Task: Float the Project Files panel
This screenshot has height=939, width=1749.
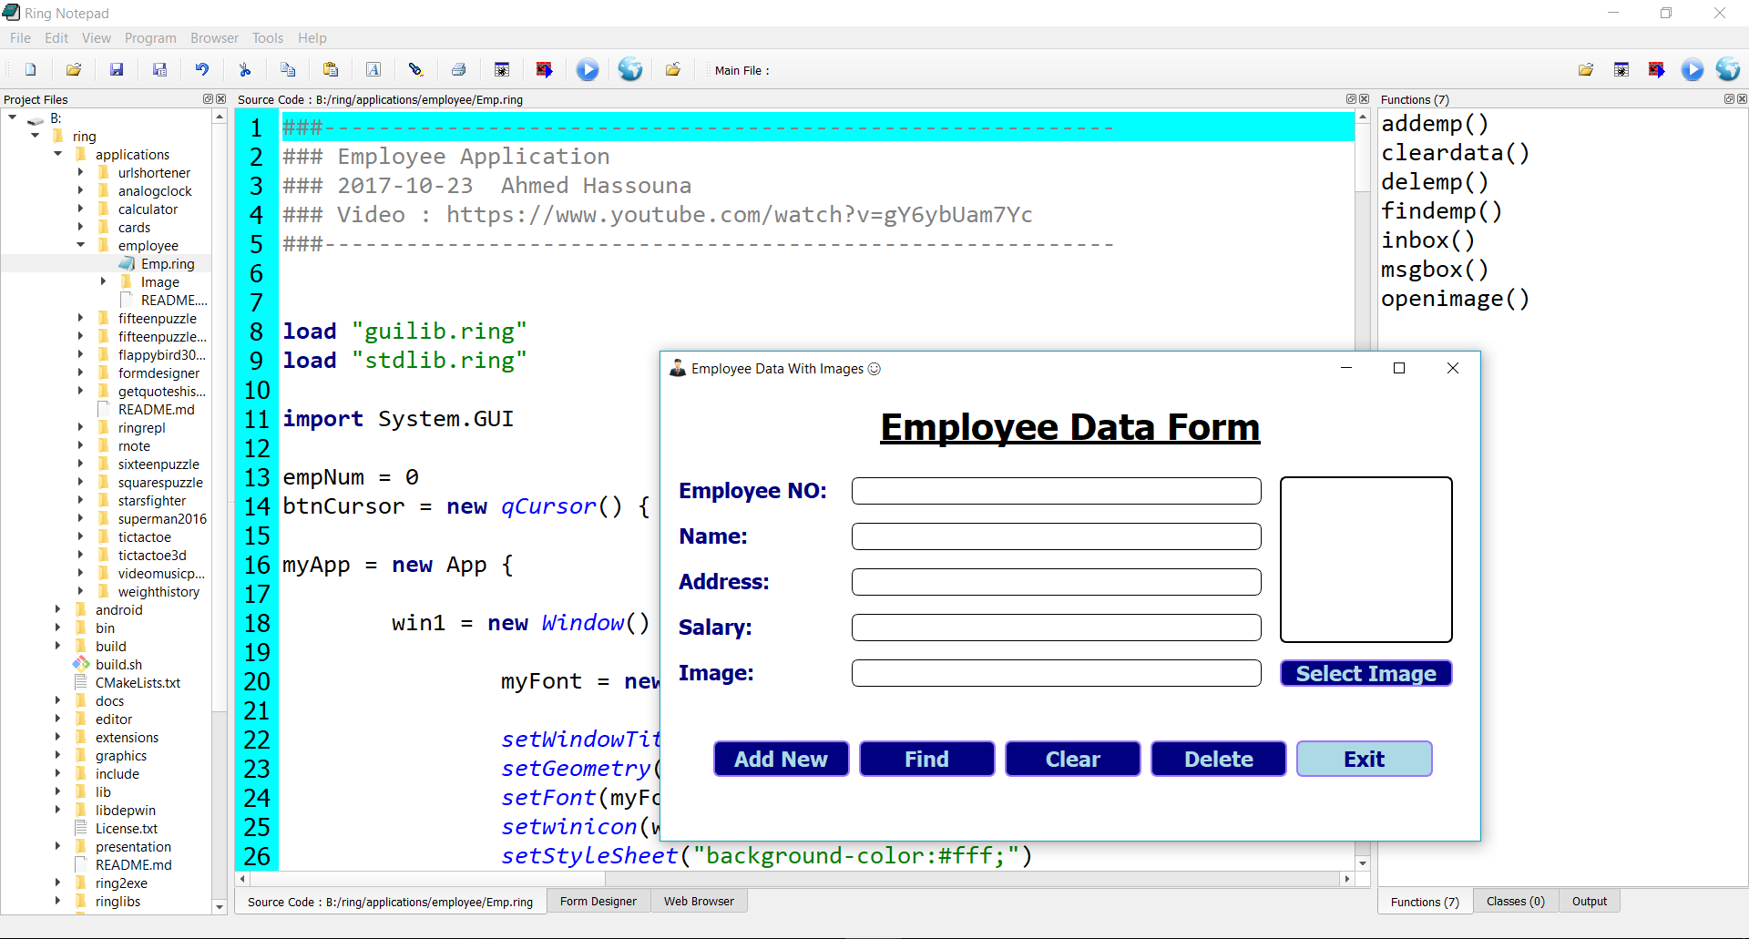Action: 208,99
